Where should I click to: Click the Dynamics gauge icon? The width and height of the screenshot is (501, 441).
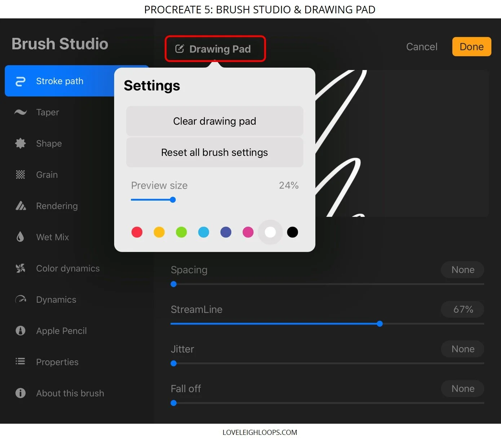click(x=21, y=299)
